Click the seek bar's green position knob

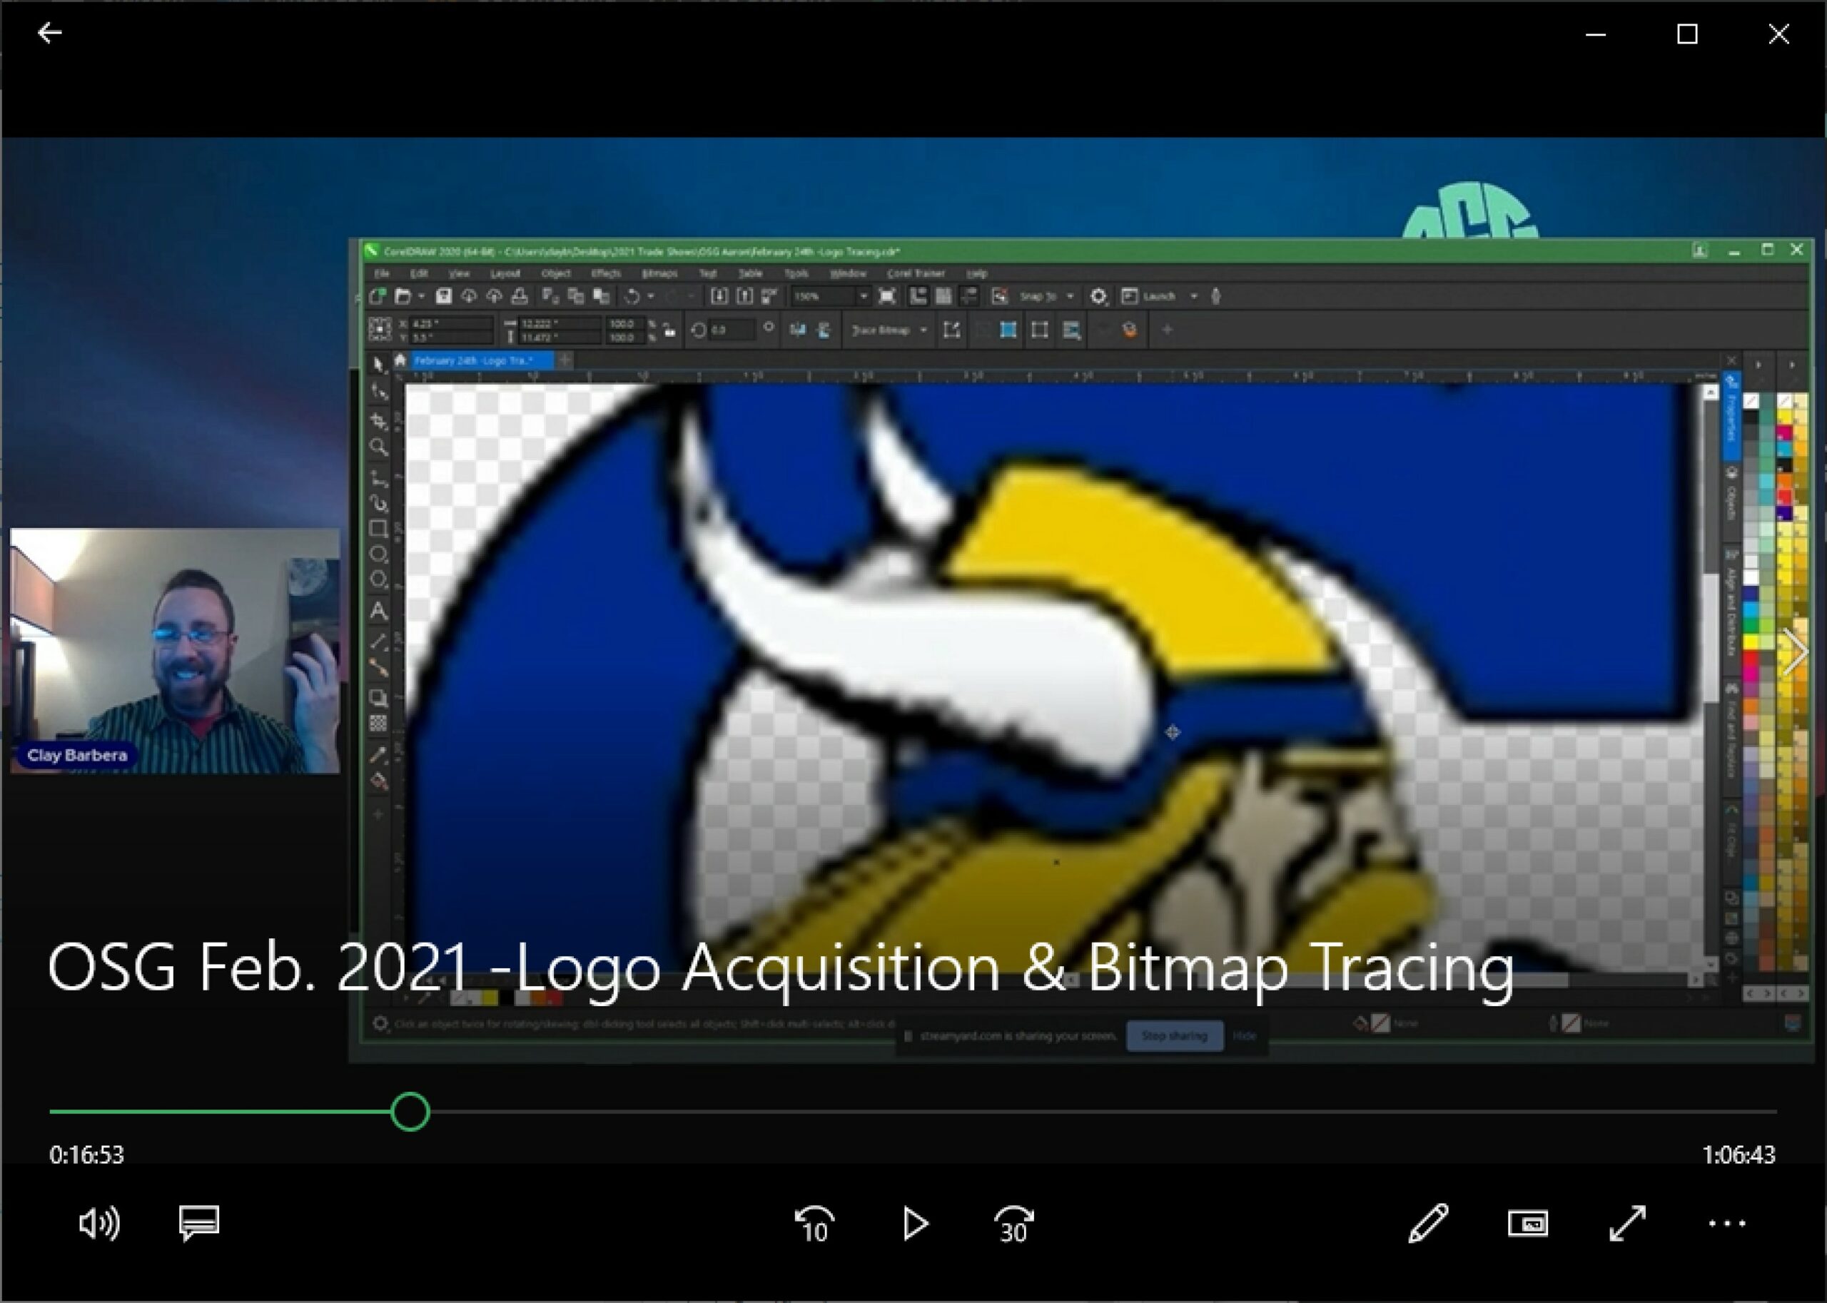coord(410,1112)
